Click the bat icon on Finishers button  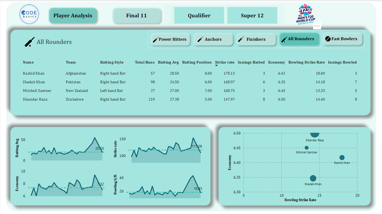pos(241,39)
